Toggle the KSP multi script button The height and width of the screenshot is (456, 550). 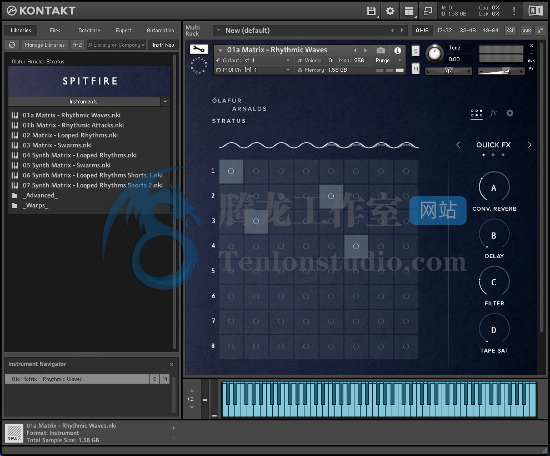511,31
